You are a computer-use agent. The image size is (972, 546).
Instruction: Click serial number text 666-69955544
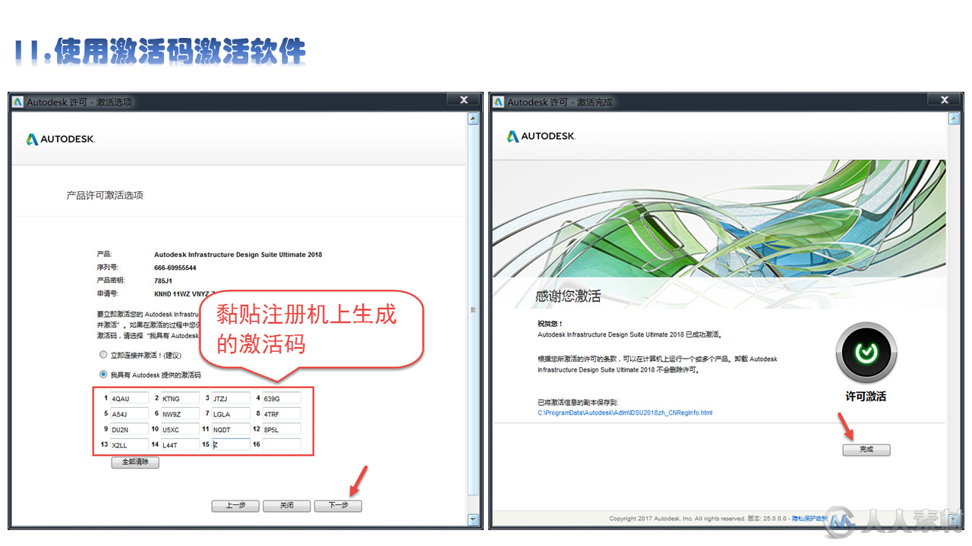tap(175, 268)
